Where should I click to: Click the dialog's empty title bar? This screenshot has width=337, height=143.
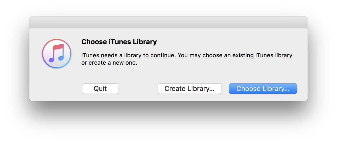pos(168,23)
